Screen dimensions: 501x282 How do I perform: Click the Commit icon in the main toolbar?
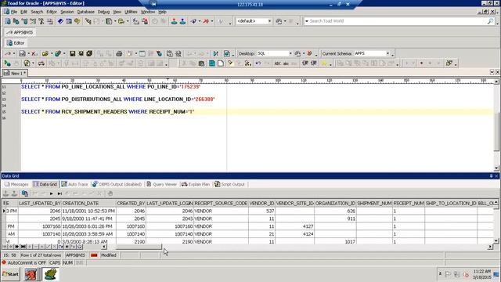pyautogui.click(x=174, y=21)
